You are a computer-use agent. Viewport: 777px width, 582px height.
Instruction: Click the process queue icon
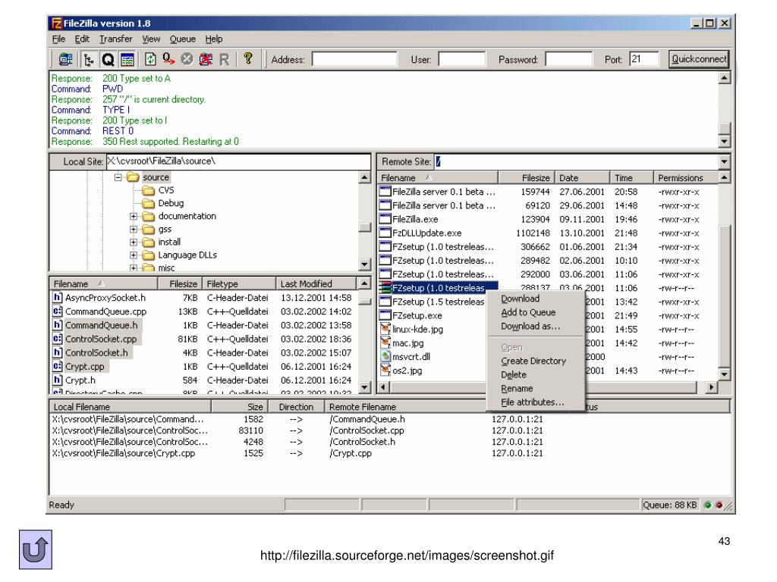click(x=169, y=59)
